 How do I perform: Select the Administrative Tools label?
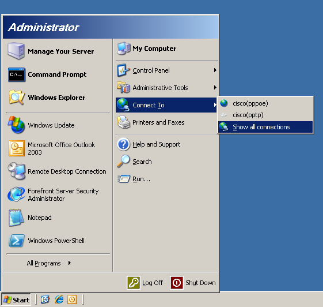click(x=160, y=88)
